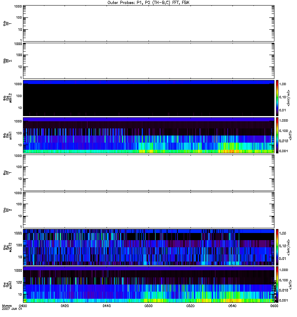
Task: Click the 'hhmm' time units label
Action: click(7, 306)
